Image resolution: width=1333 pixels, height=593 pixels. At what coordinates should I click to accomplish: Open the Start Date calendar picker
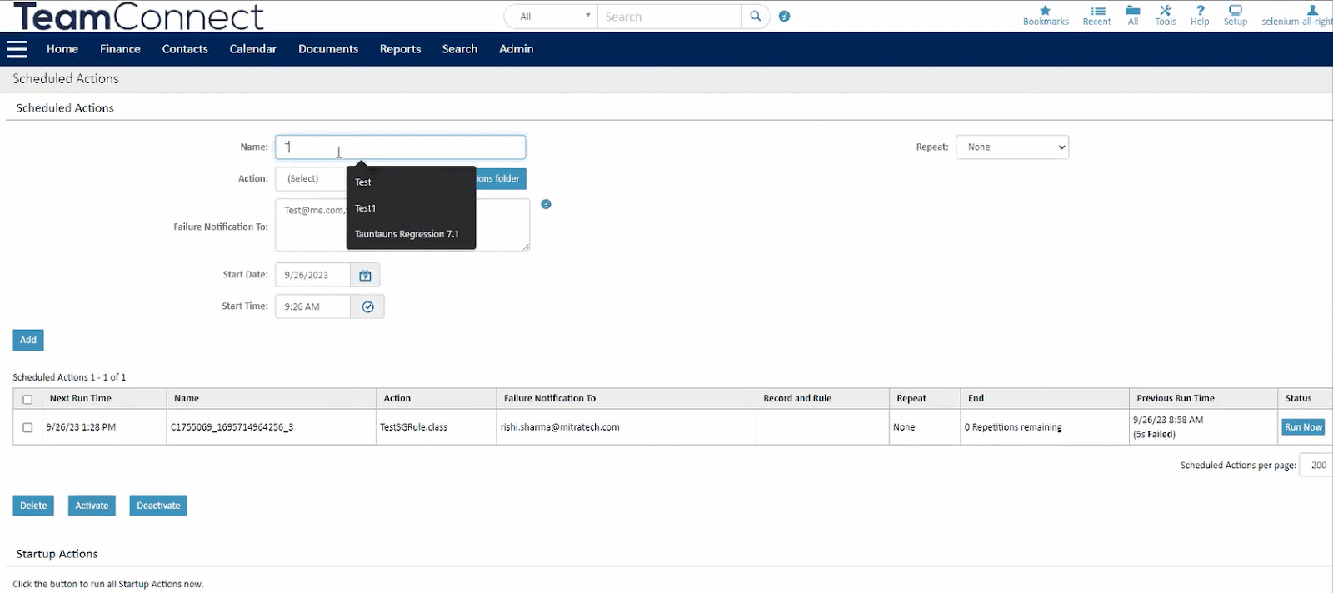pos(365,275)
